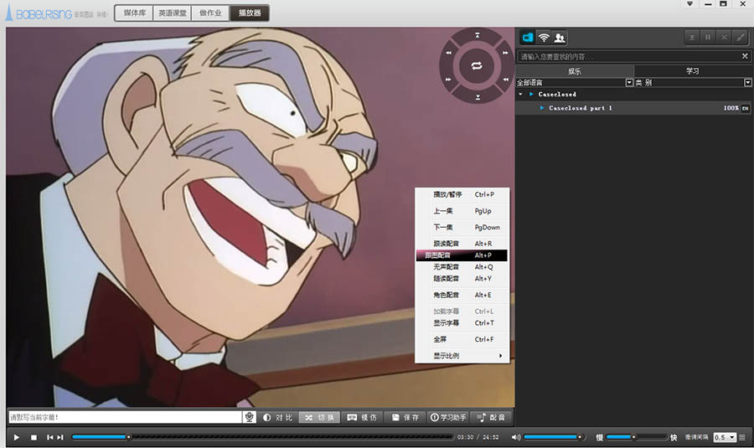Click the EN language badge
The height and width of the screenshot is (448, 754).
point(745,108)
